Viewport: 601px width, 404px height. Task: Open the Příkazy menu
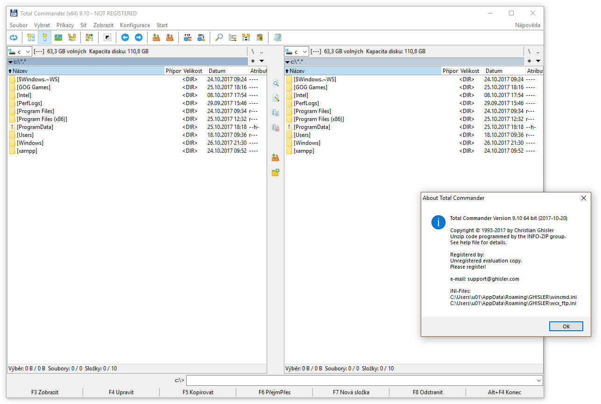(65, 25)
